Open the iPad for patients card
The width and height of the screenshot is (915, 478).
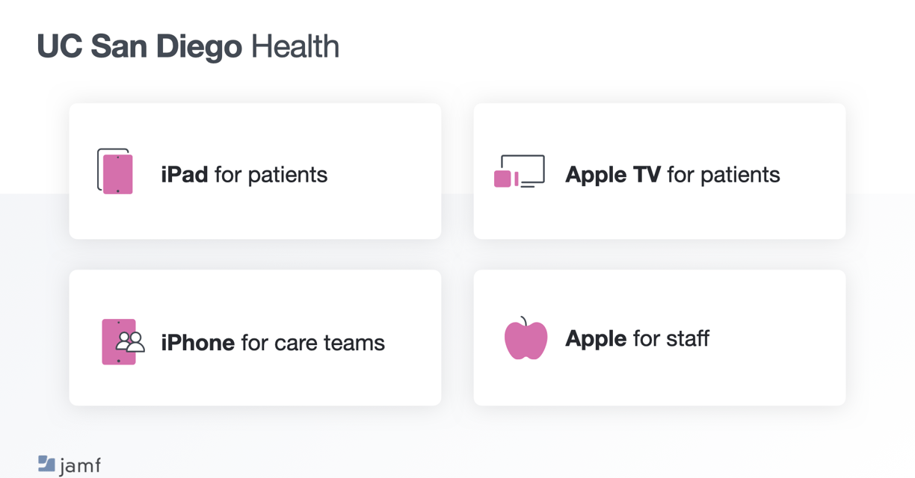coord(255,171)
